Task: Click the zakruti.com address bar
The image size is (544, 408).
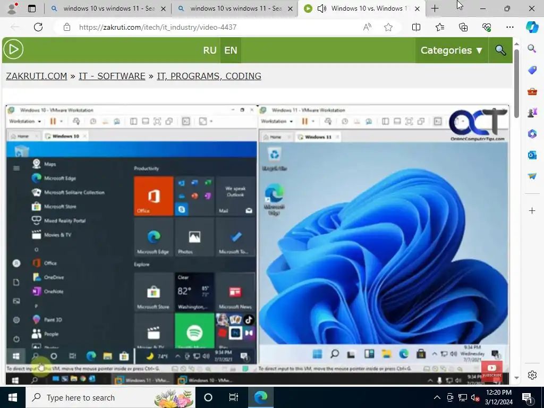Action: click(x=158, y=27)
